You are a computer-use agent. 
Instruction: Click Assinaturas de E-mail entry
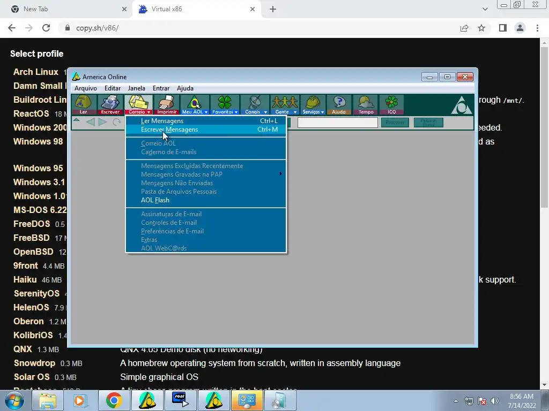tap(206, 214)
